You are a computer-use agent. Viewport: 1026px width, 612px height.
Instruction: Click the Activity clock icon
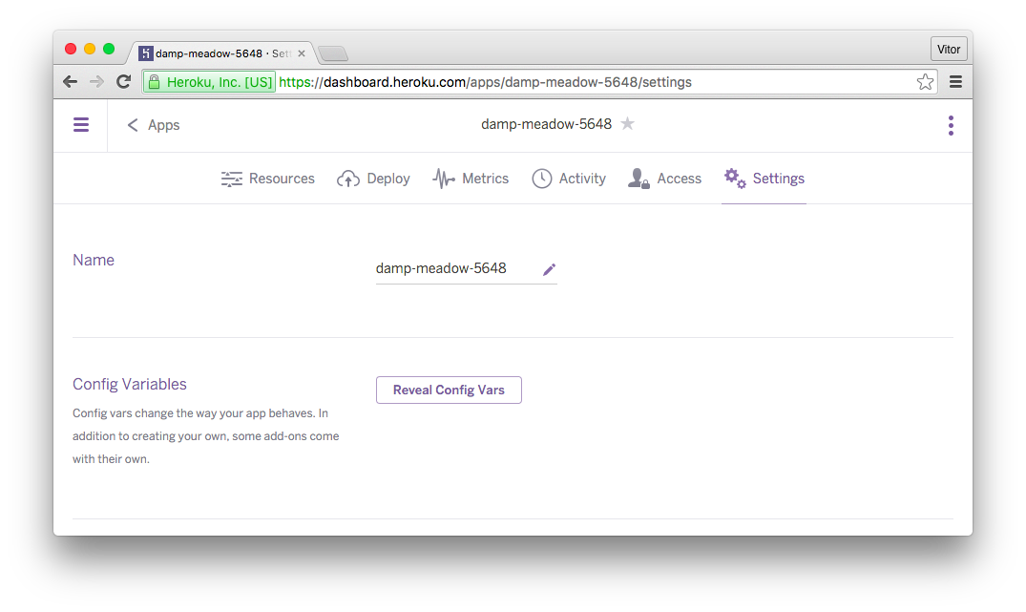click(x=542, y=178)
